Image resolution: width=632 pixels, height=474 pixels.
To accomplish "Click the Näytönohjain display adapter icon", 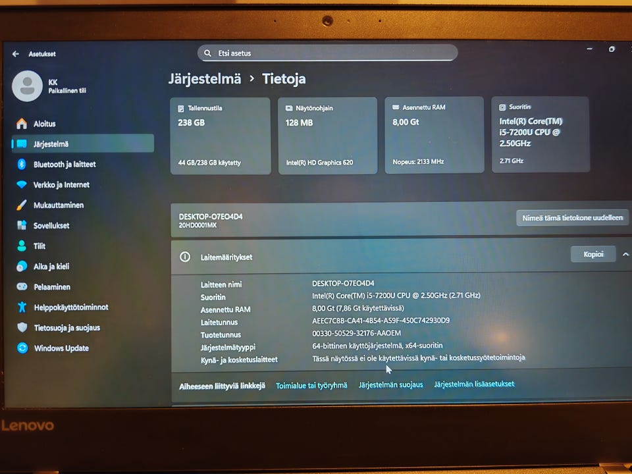I will point(289,108).
